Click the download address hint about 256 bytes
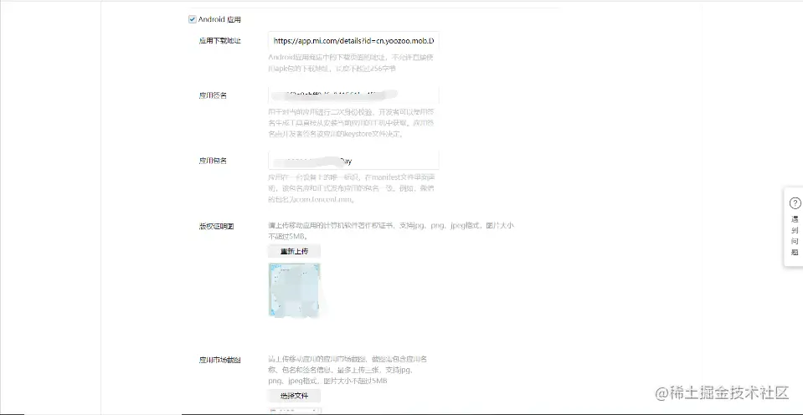803x415 pixels. pyautogui.click(x=352, y=63)
